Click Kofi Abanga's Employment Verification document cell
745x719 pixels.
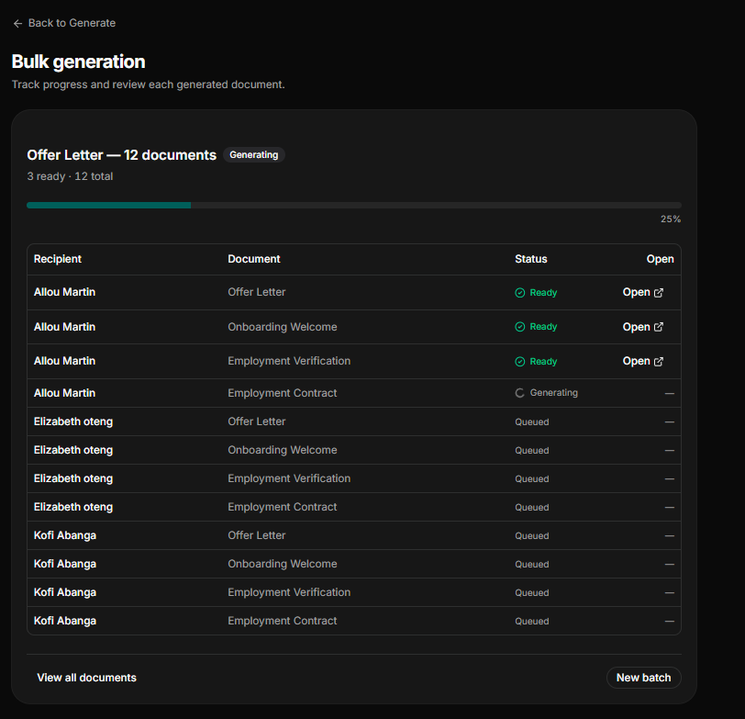click(x=289, y=592)
